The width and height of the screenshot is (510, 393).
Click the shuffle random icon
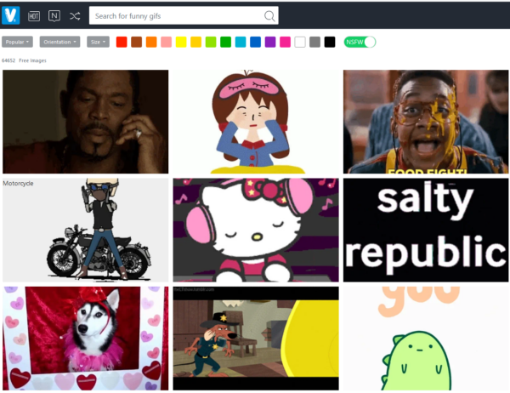75,15
